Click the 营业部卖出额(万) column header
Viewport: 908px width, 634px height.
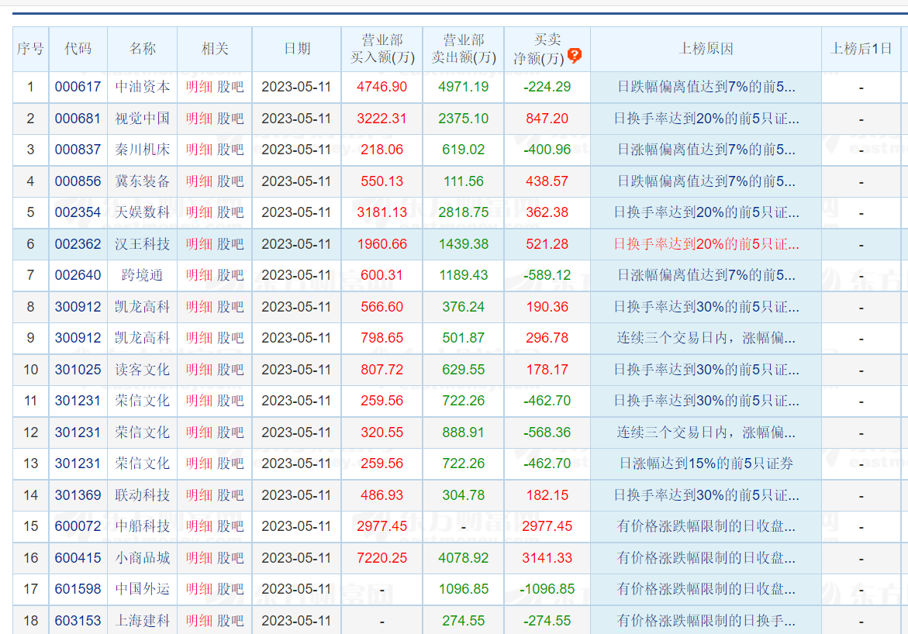point(463,49)
